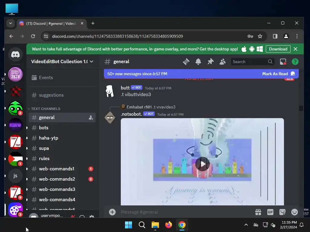This screenshot has width=310, height=232.
Task: Open the red abstract server icon
Action: [15, 91]
